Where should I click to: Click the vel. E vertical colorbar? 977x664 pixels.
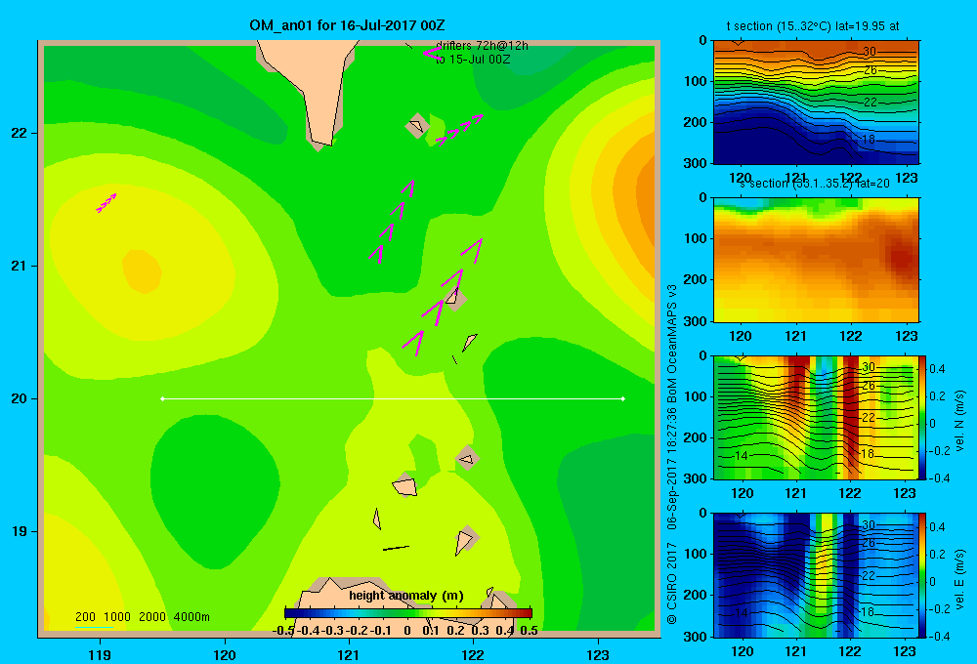[x=923, y=575]
